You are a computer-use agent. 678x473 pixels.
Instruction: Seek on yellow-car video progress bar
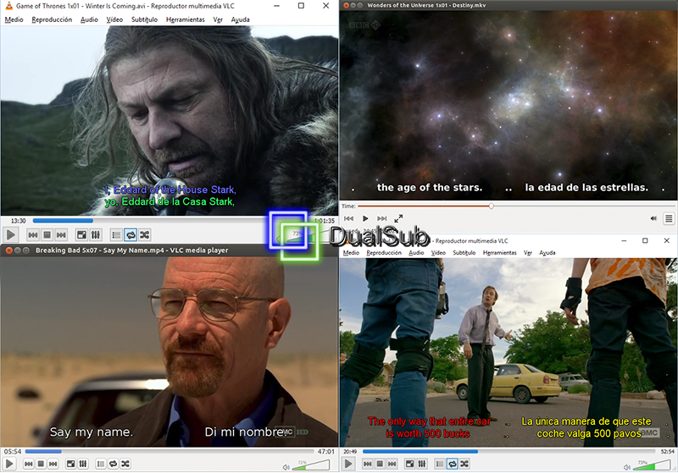click(x=510, y=451)
